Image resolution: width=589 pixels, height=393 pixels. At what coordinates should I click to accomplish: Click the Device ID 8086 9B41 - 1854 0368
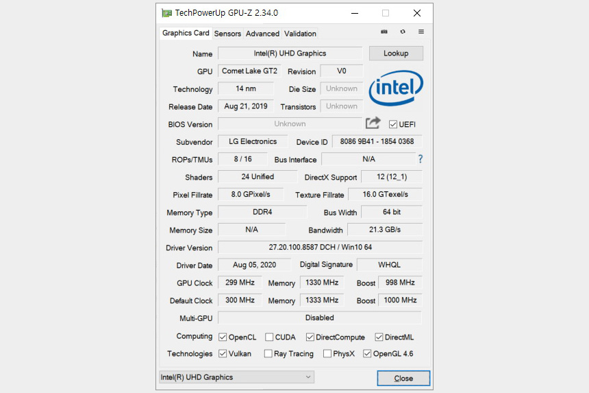click(377, 142)
